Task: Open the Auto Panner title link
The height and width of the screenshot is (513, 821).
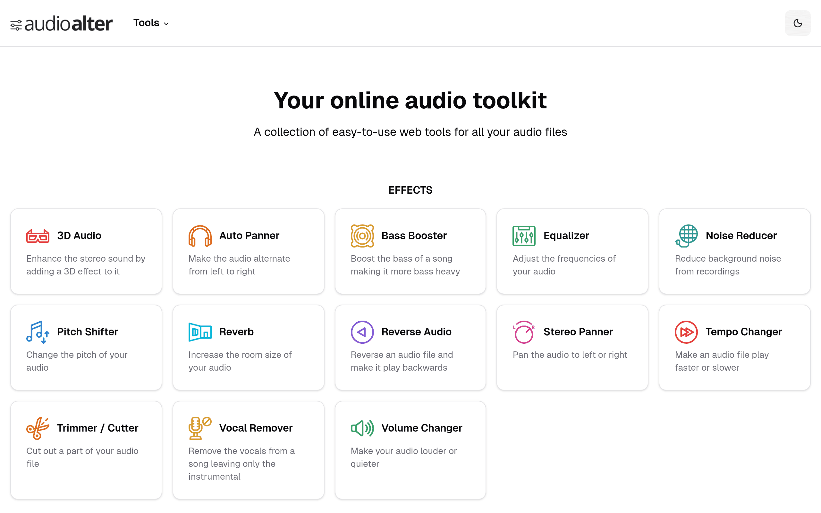Action: click(249, 236)
